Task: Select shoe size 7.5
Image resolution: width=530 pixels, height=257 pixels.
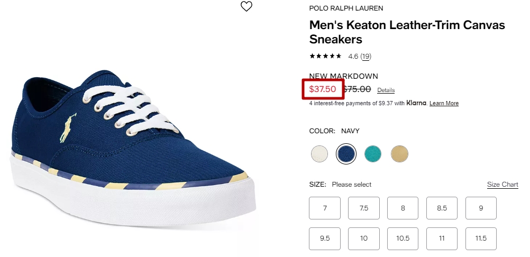Action: click(x=364, y=208)
